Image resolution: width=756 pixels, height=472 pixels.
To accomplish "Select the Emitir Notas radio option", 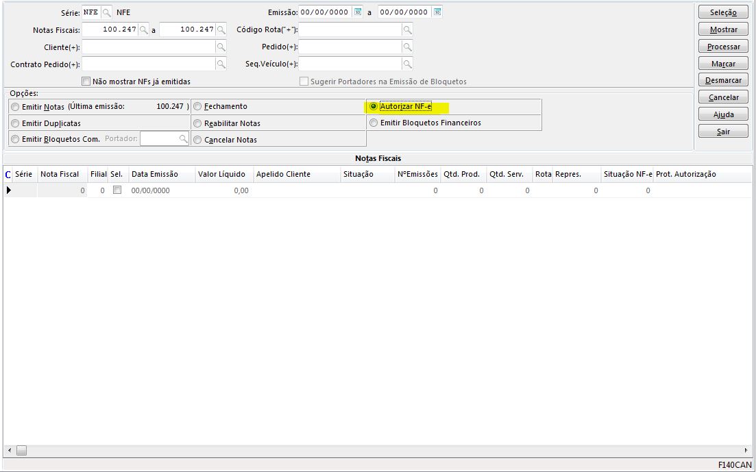I will [x=15, y=107].
